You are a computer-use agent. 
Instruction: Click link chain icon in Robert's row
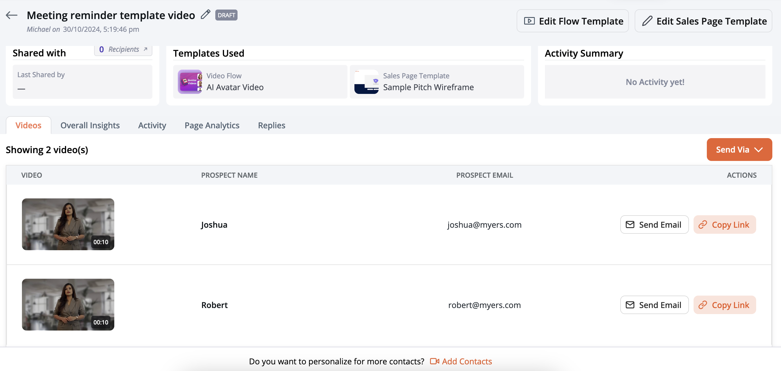[x=702, y=305]
